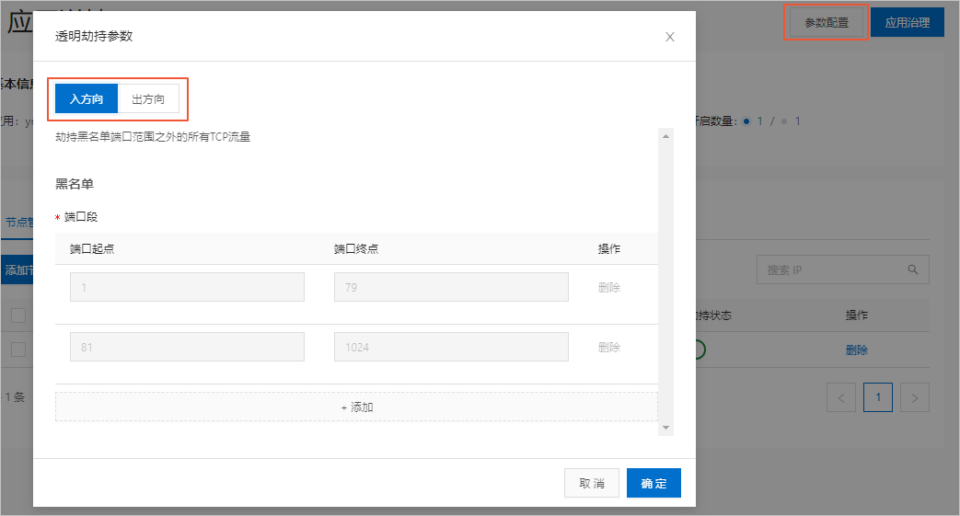The image size is (960, 516).
Task: Confirm with the 确定 button
Action: tap(653, 483)
